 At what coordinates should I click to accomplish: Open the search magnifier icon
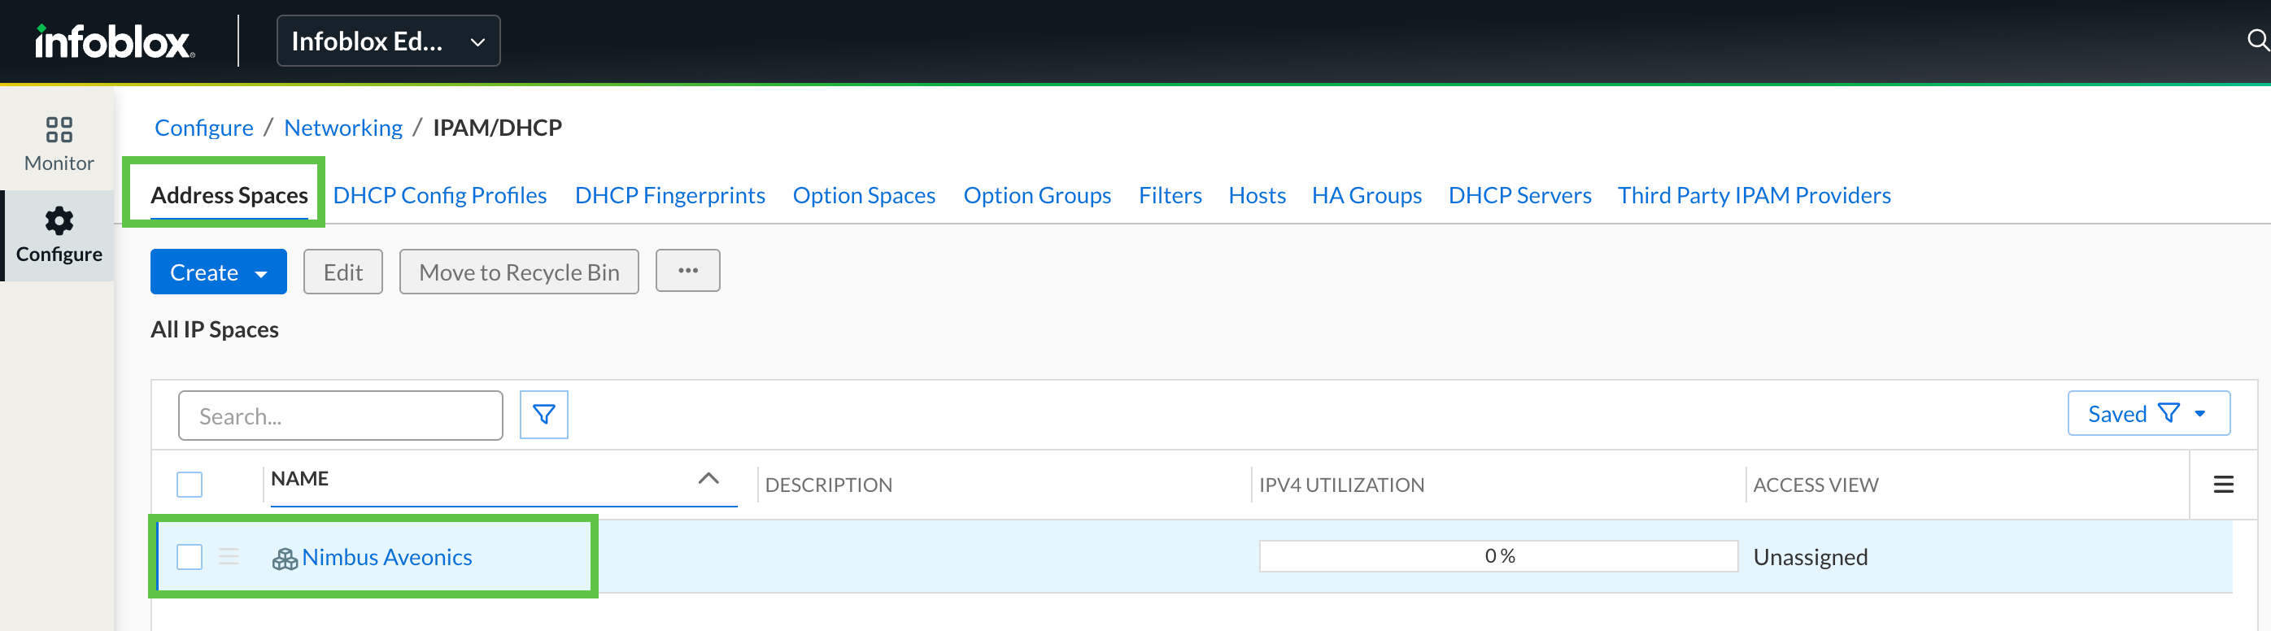click(2256, 41)
